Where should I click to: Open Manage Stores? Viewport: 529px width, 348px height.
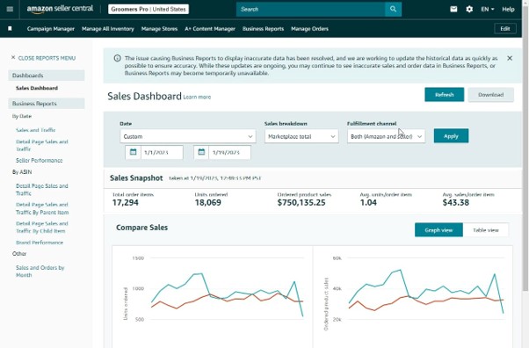pos(159,29)
